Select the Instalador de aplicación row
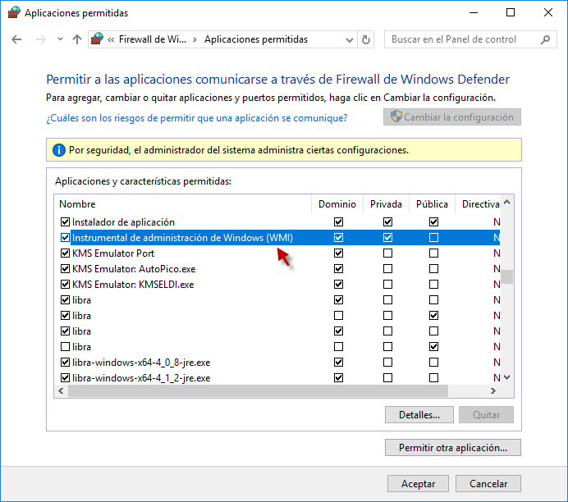This screenshot has width=568, height=502. [277, 221]
